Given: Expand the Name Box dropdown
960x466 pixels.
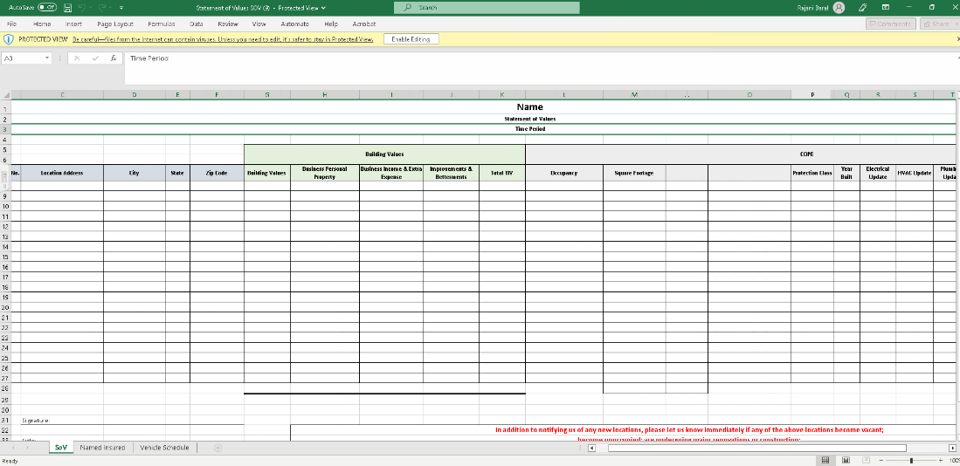Looking at the screenshot, I should [x=47, y=58].
